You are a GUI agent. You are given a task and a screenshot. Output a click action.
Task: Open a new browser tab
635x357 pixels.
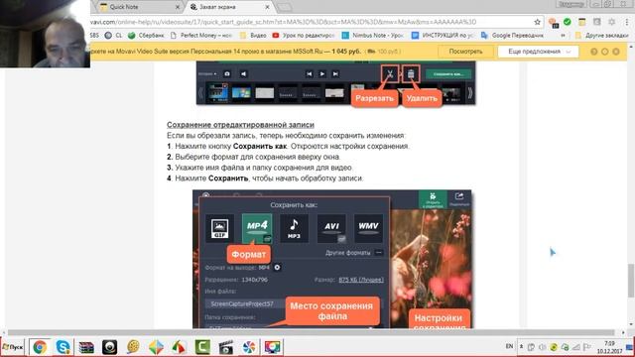[x=285, y=7]
